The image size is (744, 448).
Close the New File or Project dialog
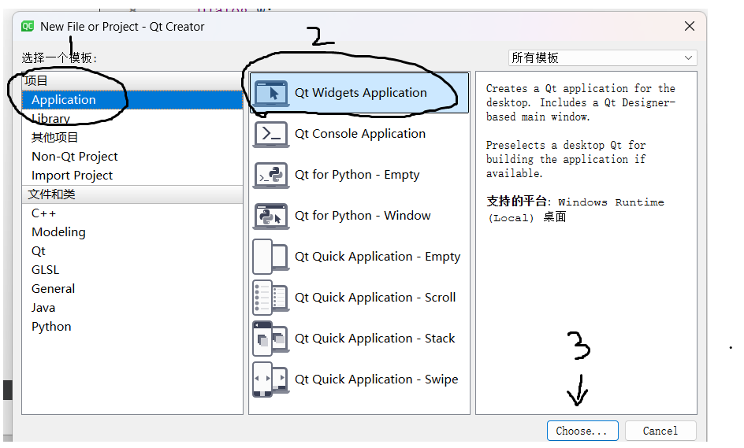690,26
